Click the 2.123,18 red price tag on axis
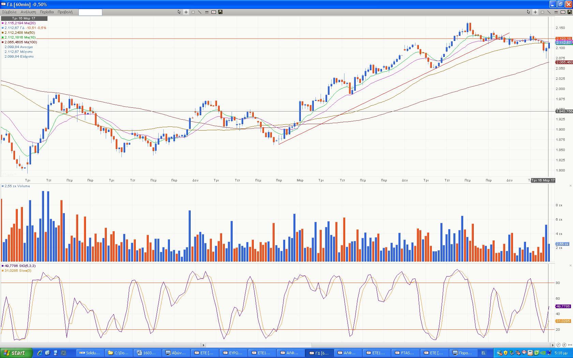 [x=564, y=39]
